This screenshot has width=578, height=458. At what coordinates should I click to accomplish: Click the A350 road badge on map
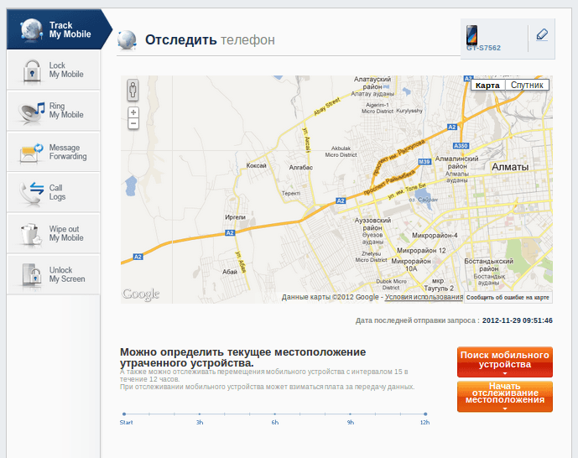461,146
